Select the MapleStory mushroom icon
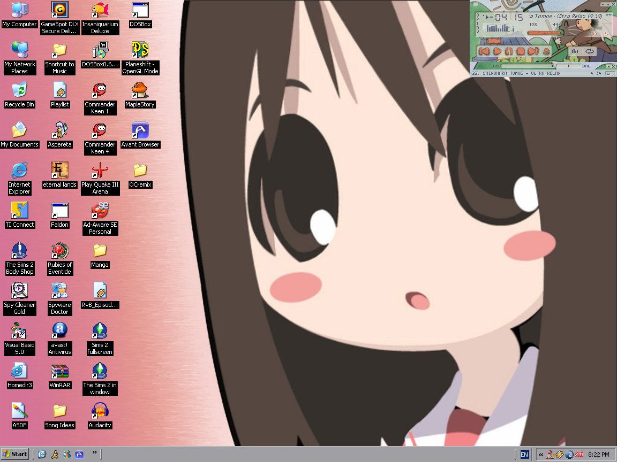Screen dimensions: 617x462 tap(140, 90)
